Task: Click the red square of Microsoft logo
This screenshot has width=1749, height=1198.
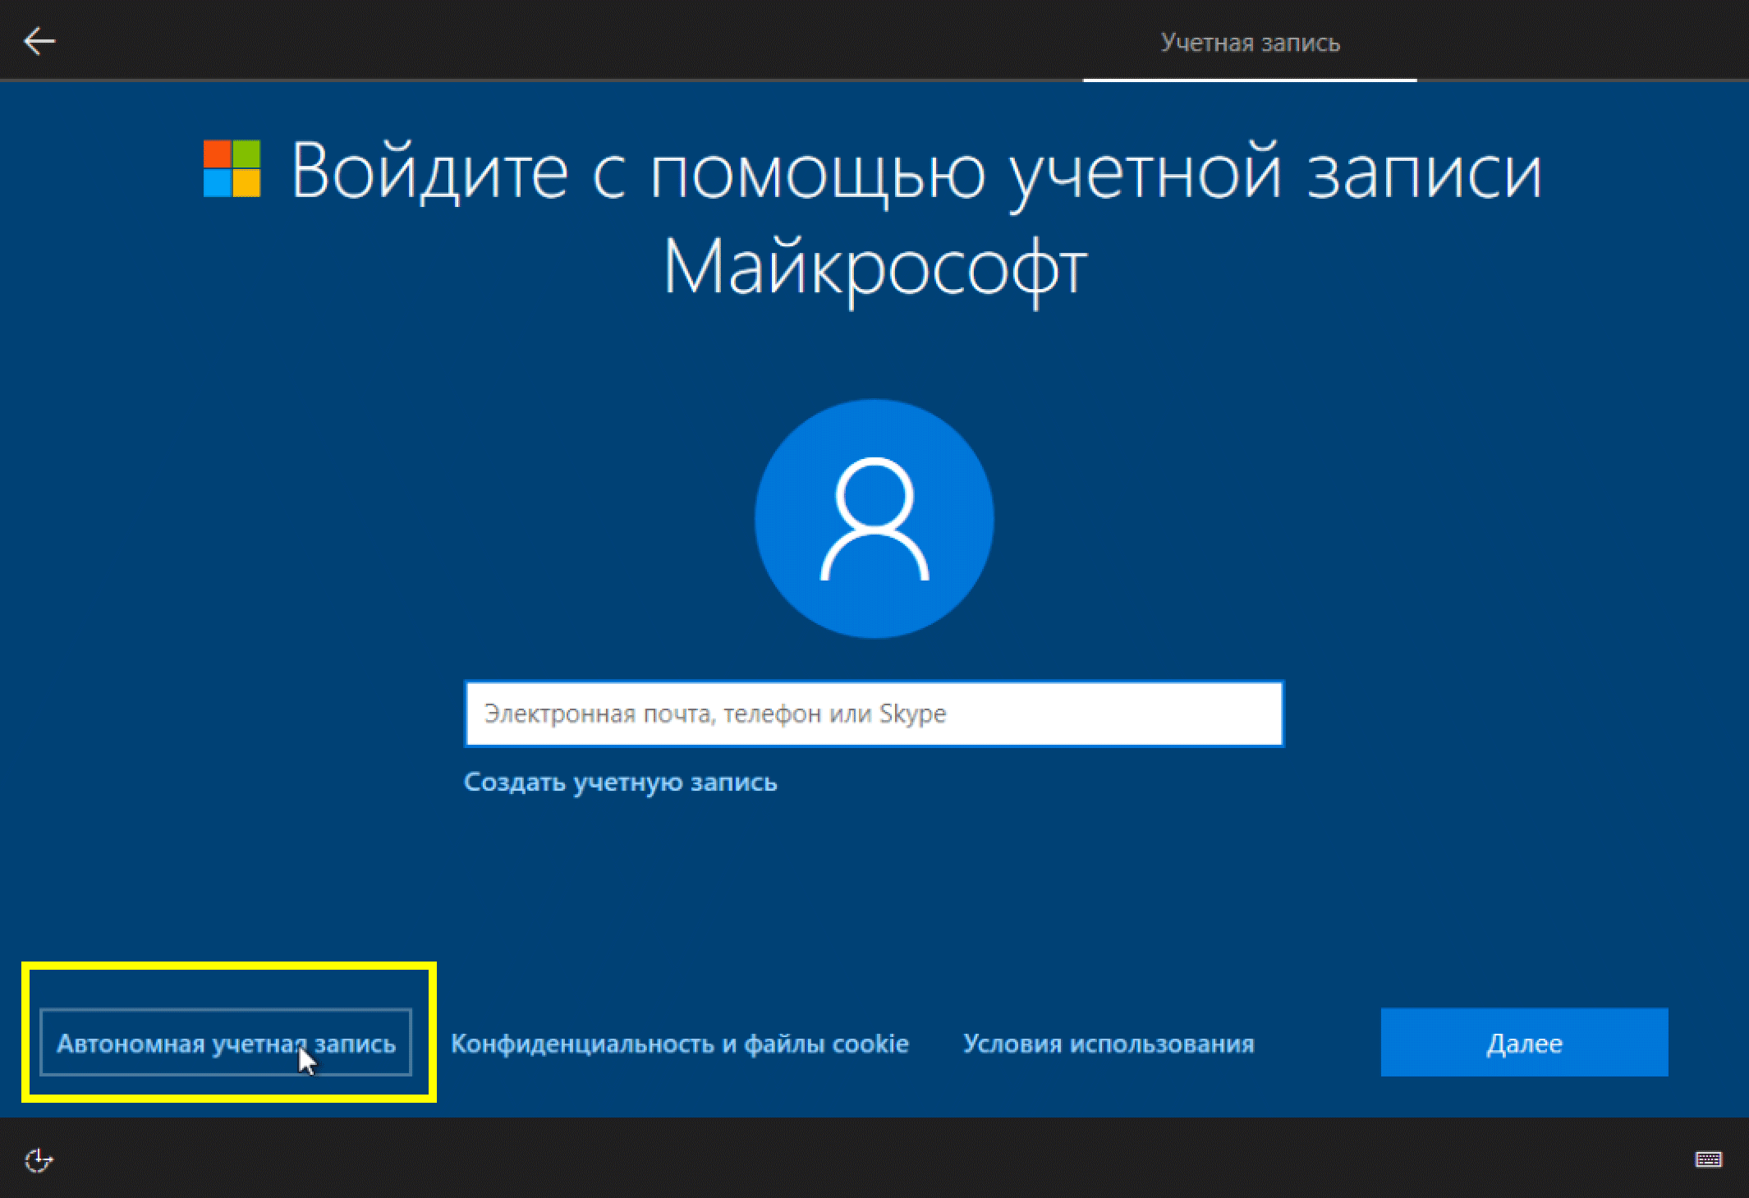Action: [217, 154]
